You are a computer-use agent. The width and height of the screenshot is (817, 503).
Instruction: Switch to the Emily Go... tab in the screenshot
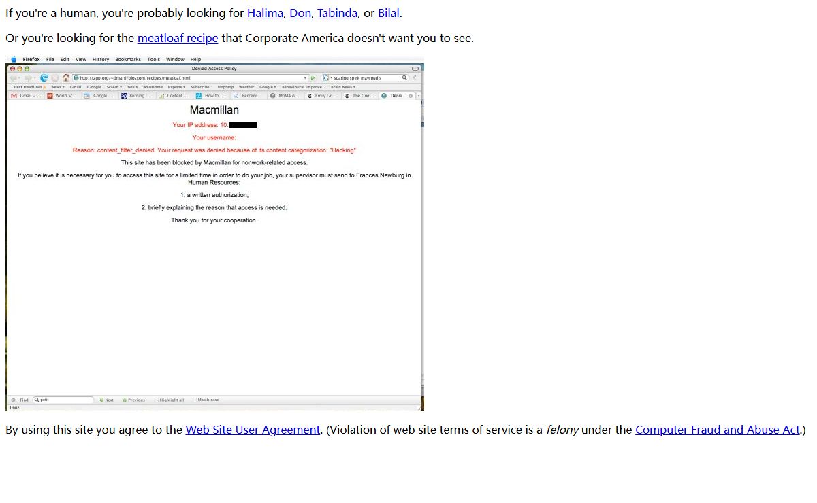pyautogui.click(x=322, y=96)
